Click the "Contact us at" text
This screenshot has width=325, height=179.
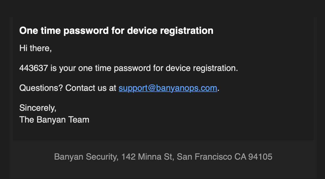tap(91, 88)
